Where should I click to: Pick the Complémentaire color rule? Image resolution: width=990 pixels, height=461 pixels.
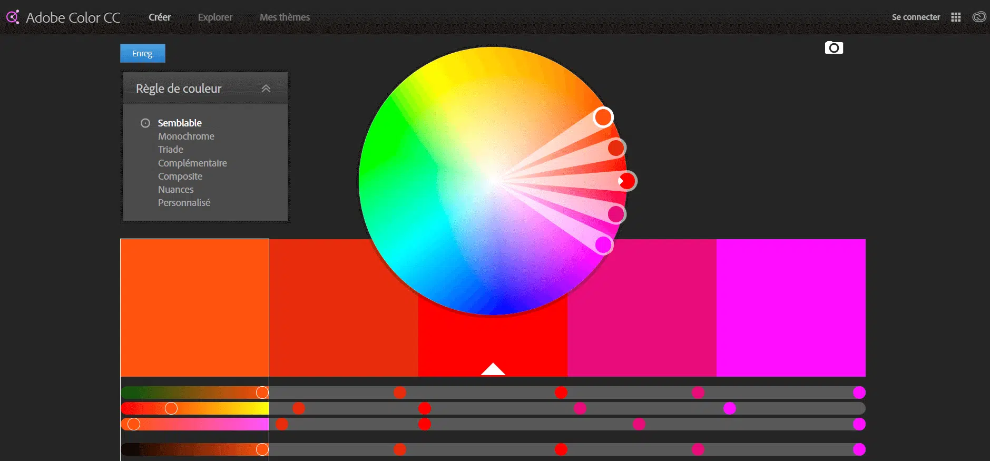[x=192, y=163]
